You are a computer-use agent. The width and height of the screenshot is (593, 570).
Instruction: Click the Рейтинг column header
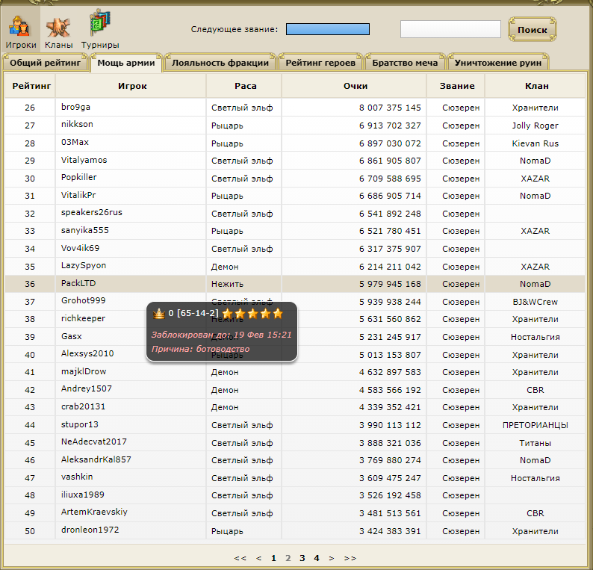pos(31,86)
